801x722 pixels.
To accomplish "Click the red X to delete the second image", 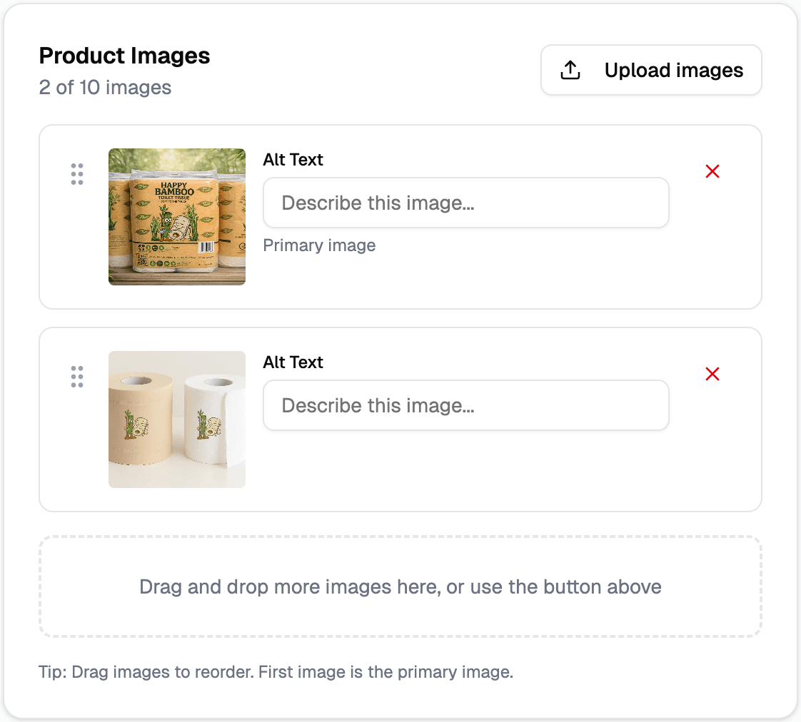I will [712, 374].
